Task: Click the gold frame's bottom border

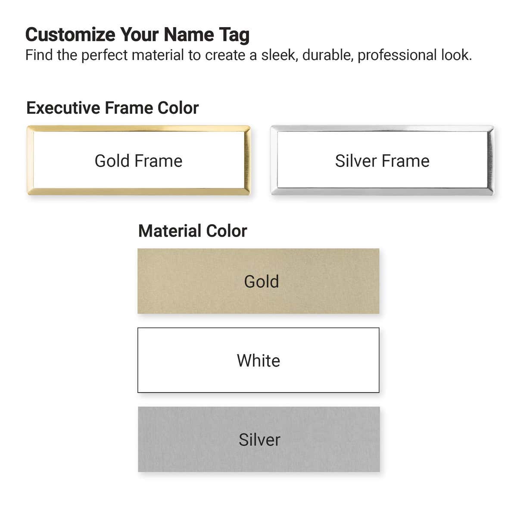Action: [x=138, y=192]
